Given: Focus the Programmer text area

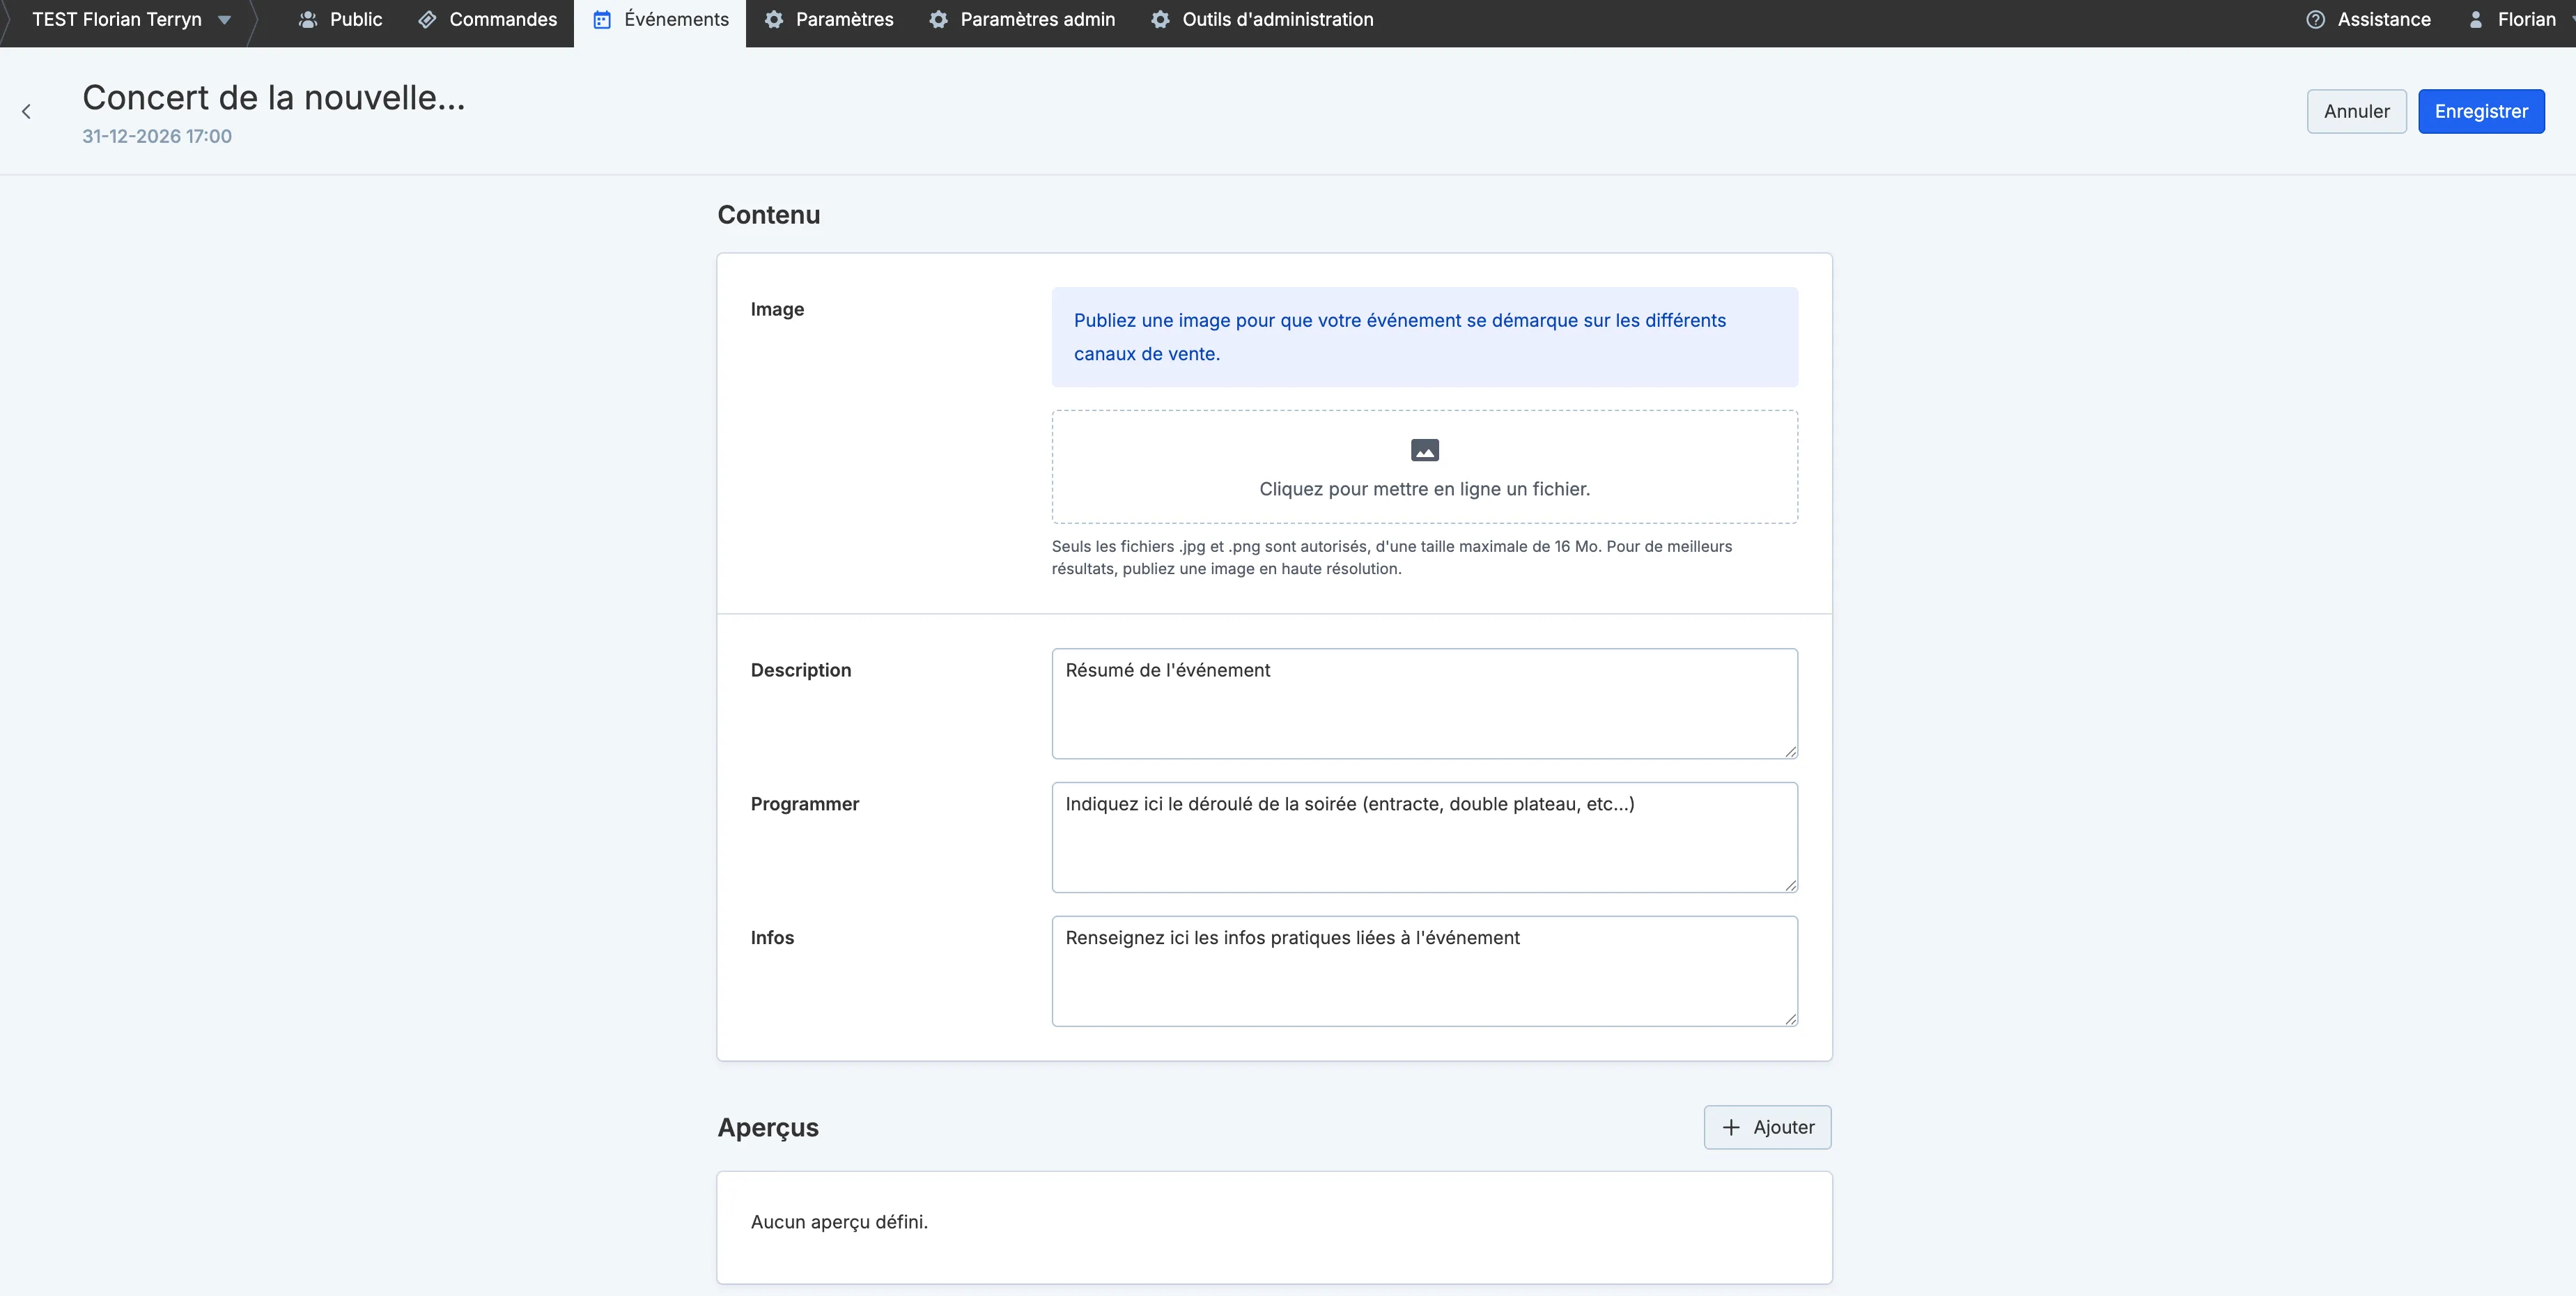Looking at the screenshot, I should [1424, 837].
